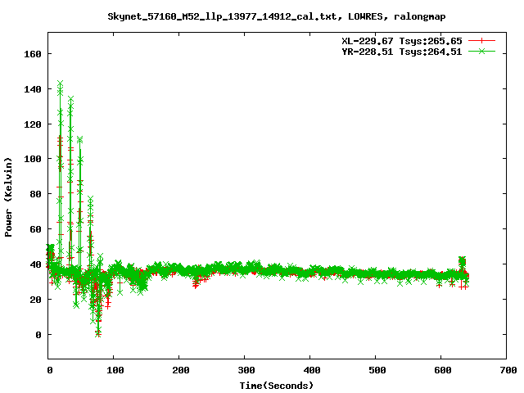Click y-axis tick label 160
This screenshot has height=393, width=524.
coord(33,54)
